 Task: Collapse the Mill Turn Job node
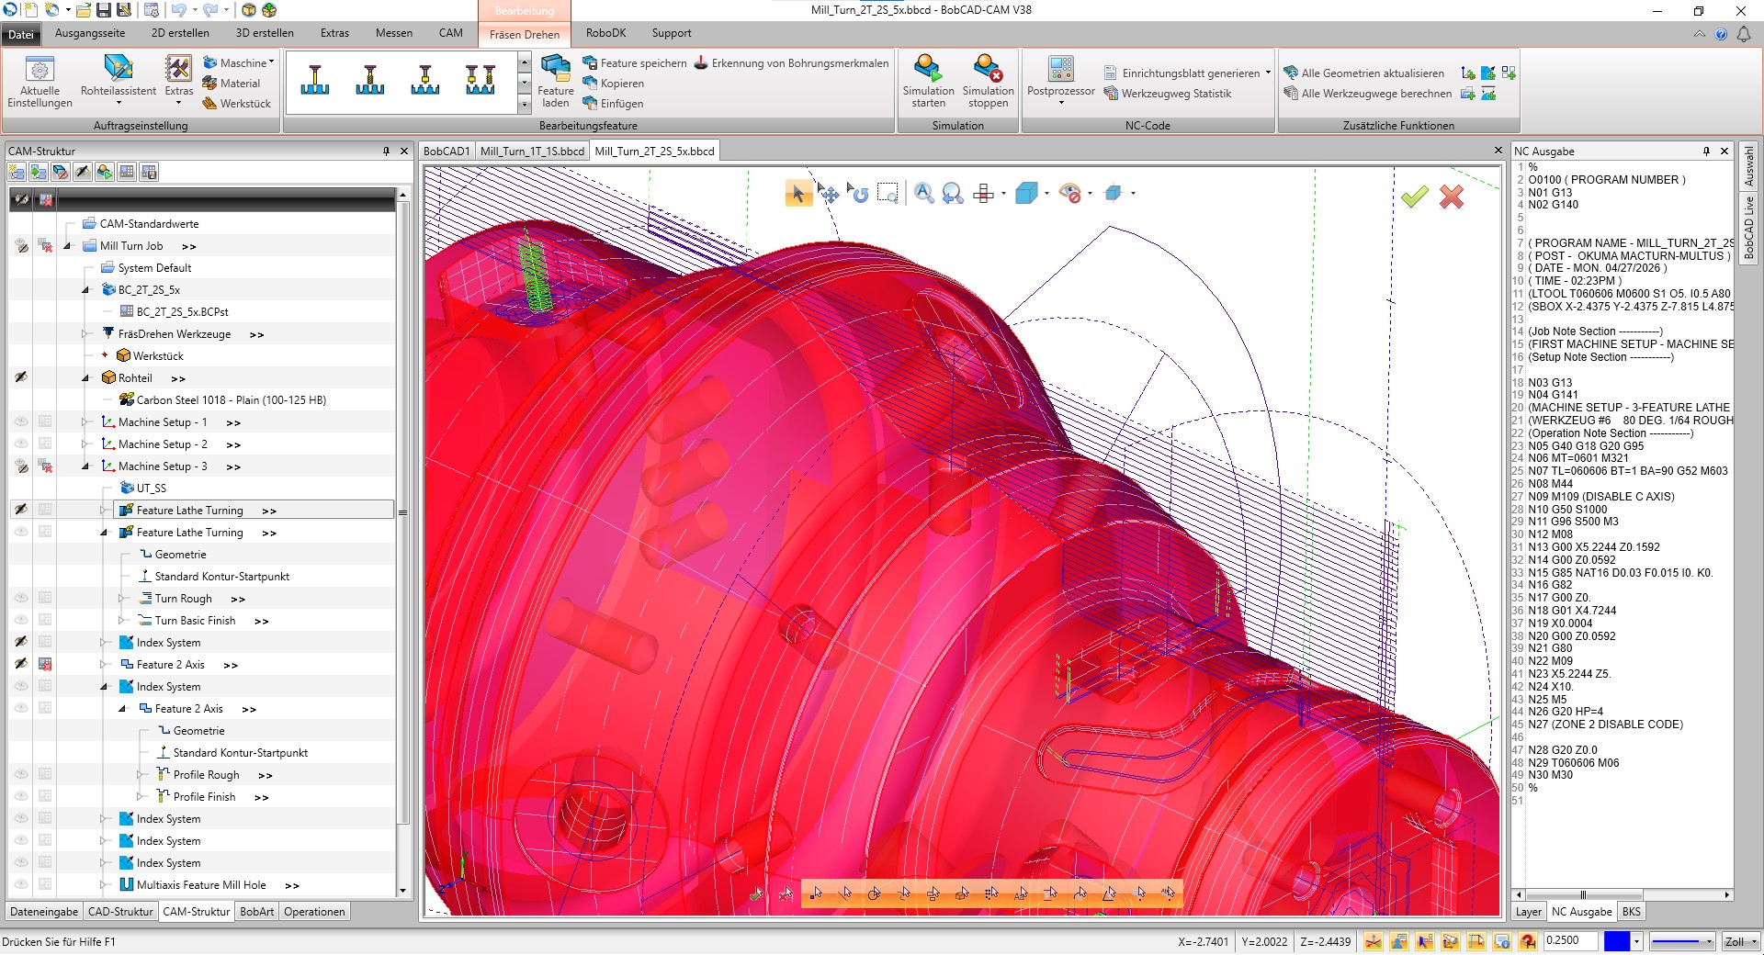(x=66, y=246)
